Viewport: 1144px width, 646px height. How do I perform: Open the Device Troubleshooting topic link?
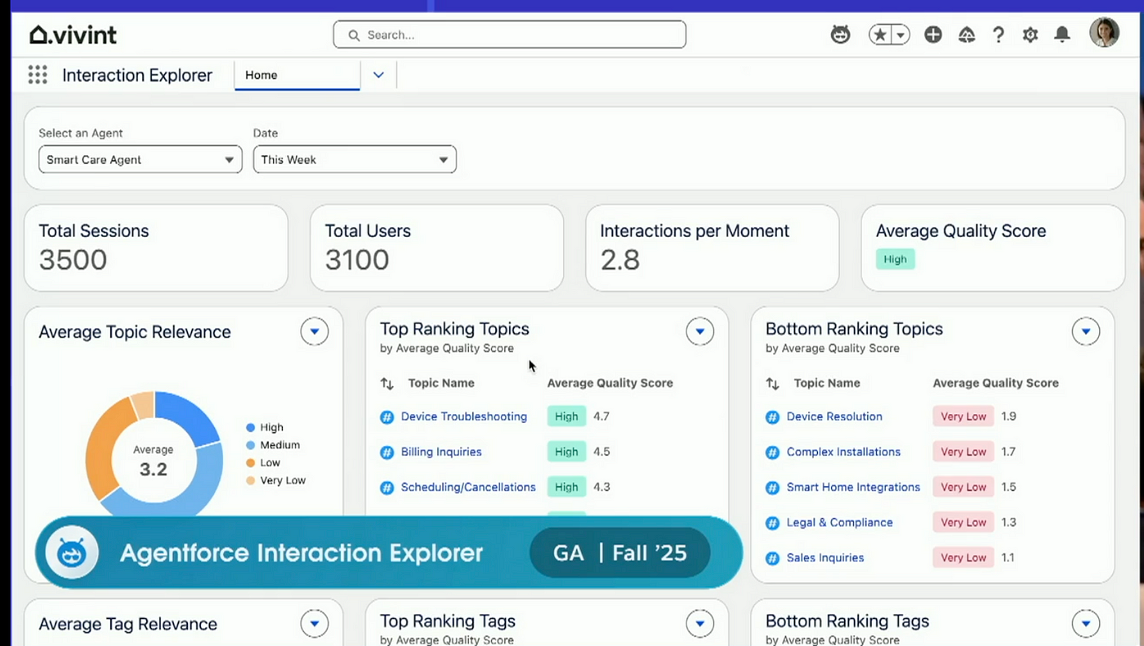464,417
